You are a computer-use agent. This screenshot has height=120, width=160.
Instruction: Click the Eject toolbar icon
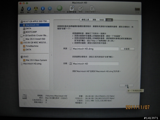pyautogui.click(x=50, y=9)
